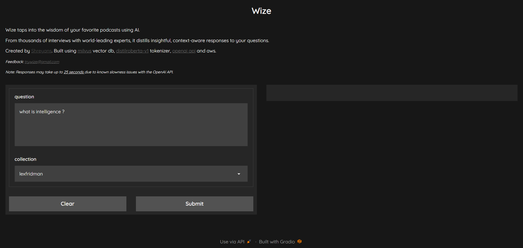The image size is (523, 248).
Task: Open the Shreyans creator link
Action: (41, 51)
